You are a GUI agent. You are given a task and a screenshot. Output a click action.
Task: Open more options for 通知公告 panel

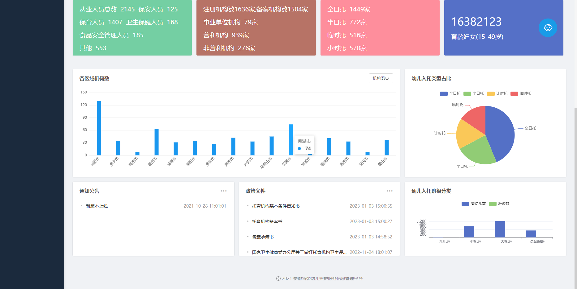(x=224, y=191)
